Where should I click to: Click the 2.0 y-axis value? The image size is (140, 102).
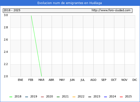[x=6, y=76]
